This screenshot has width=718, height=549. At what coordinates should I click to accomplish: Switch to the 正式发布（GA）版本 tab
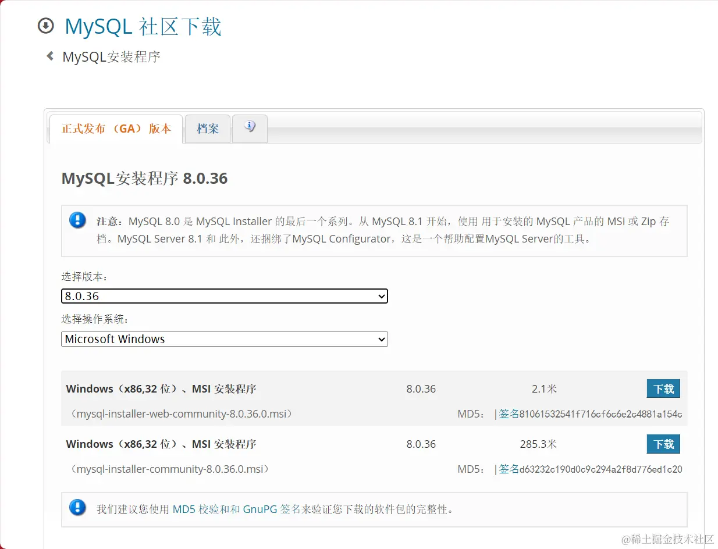coord(116,129)
